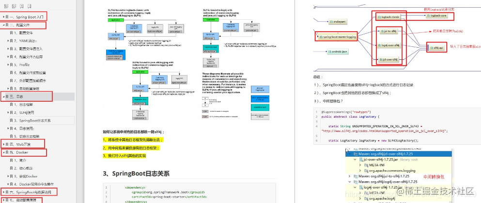The height and width of the screenshot is (203, 481).
Task: Expand the '一、Spring Boot 入门' chapter arrow
Action: coord(3,17)
